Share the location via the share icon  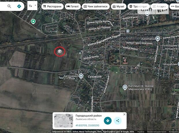(x=118, y=121)
